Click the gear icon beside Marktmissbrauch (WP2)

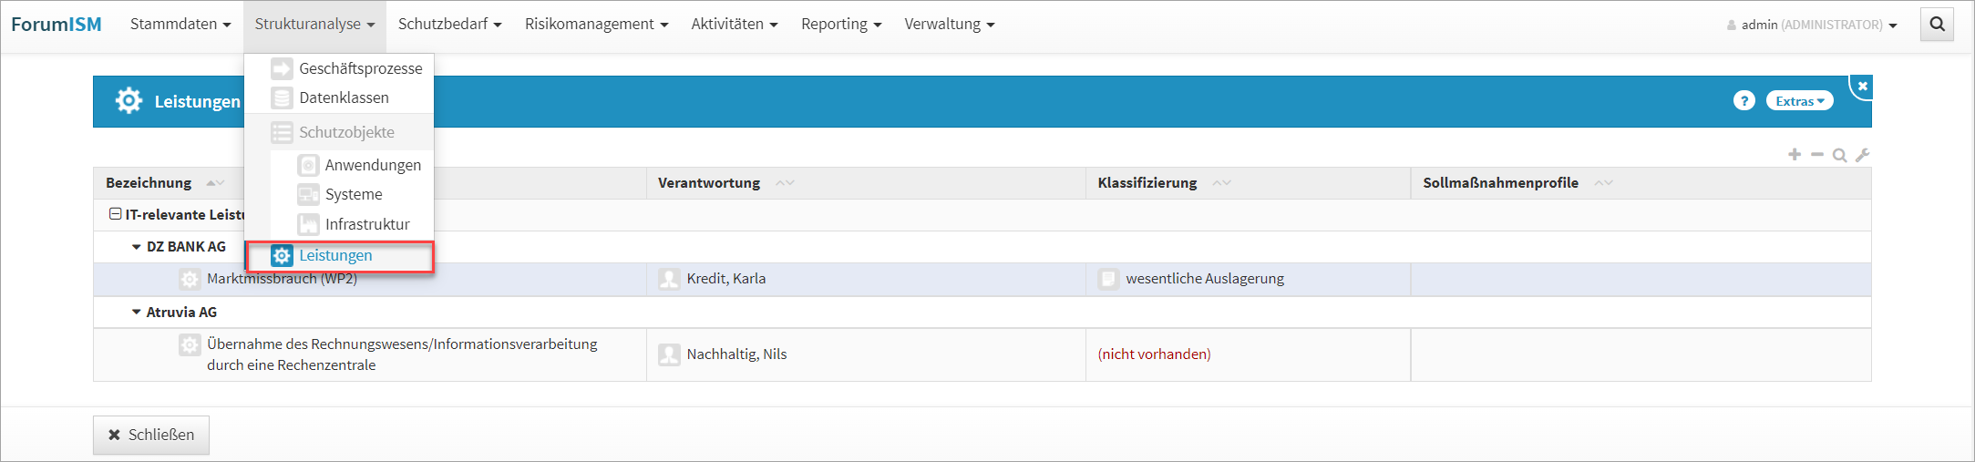(190, 279)
